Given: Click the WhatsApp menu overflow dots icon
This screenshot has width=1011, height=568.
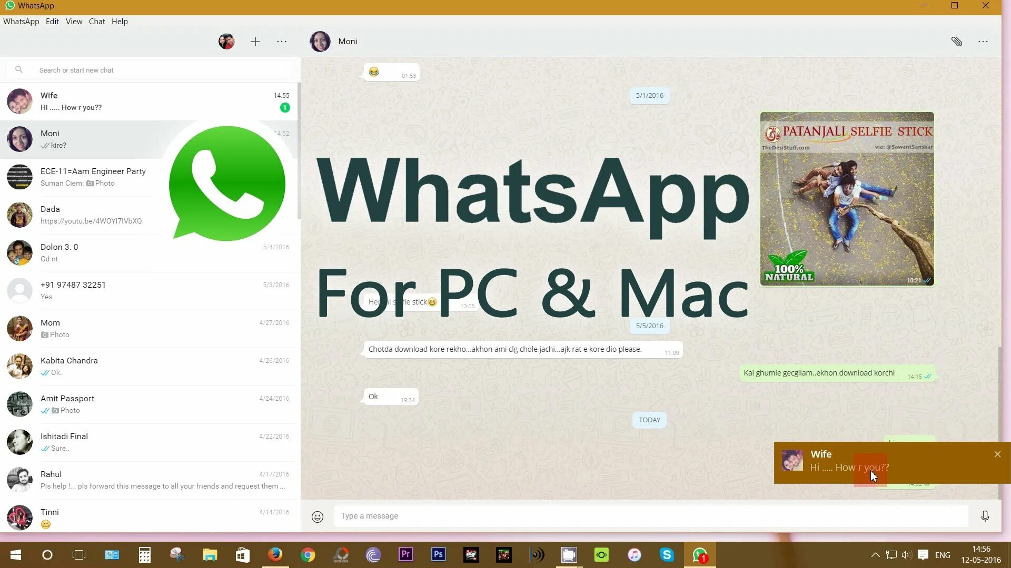Looking at the screenshot, I should click(281, 42).
